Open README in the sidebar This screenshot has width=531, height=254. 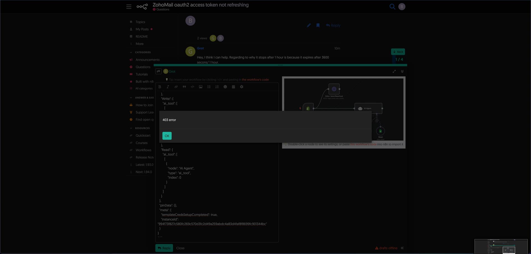click(x=142, y=36)
